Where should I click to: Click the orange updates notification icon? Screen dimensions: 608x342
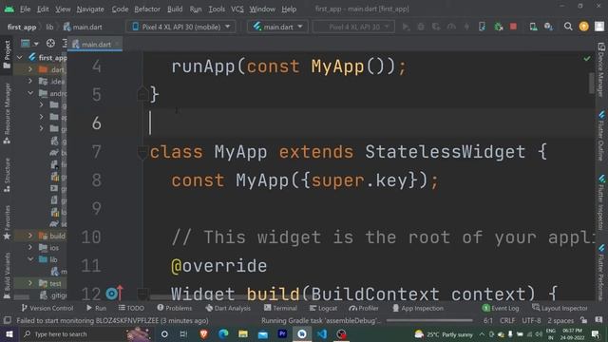(583, 27)
